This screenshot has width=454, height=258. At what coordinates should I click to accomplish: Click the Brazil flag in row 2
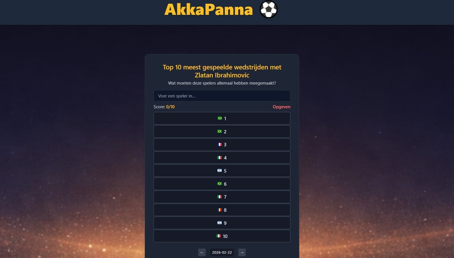tap(219, 131)
